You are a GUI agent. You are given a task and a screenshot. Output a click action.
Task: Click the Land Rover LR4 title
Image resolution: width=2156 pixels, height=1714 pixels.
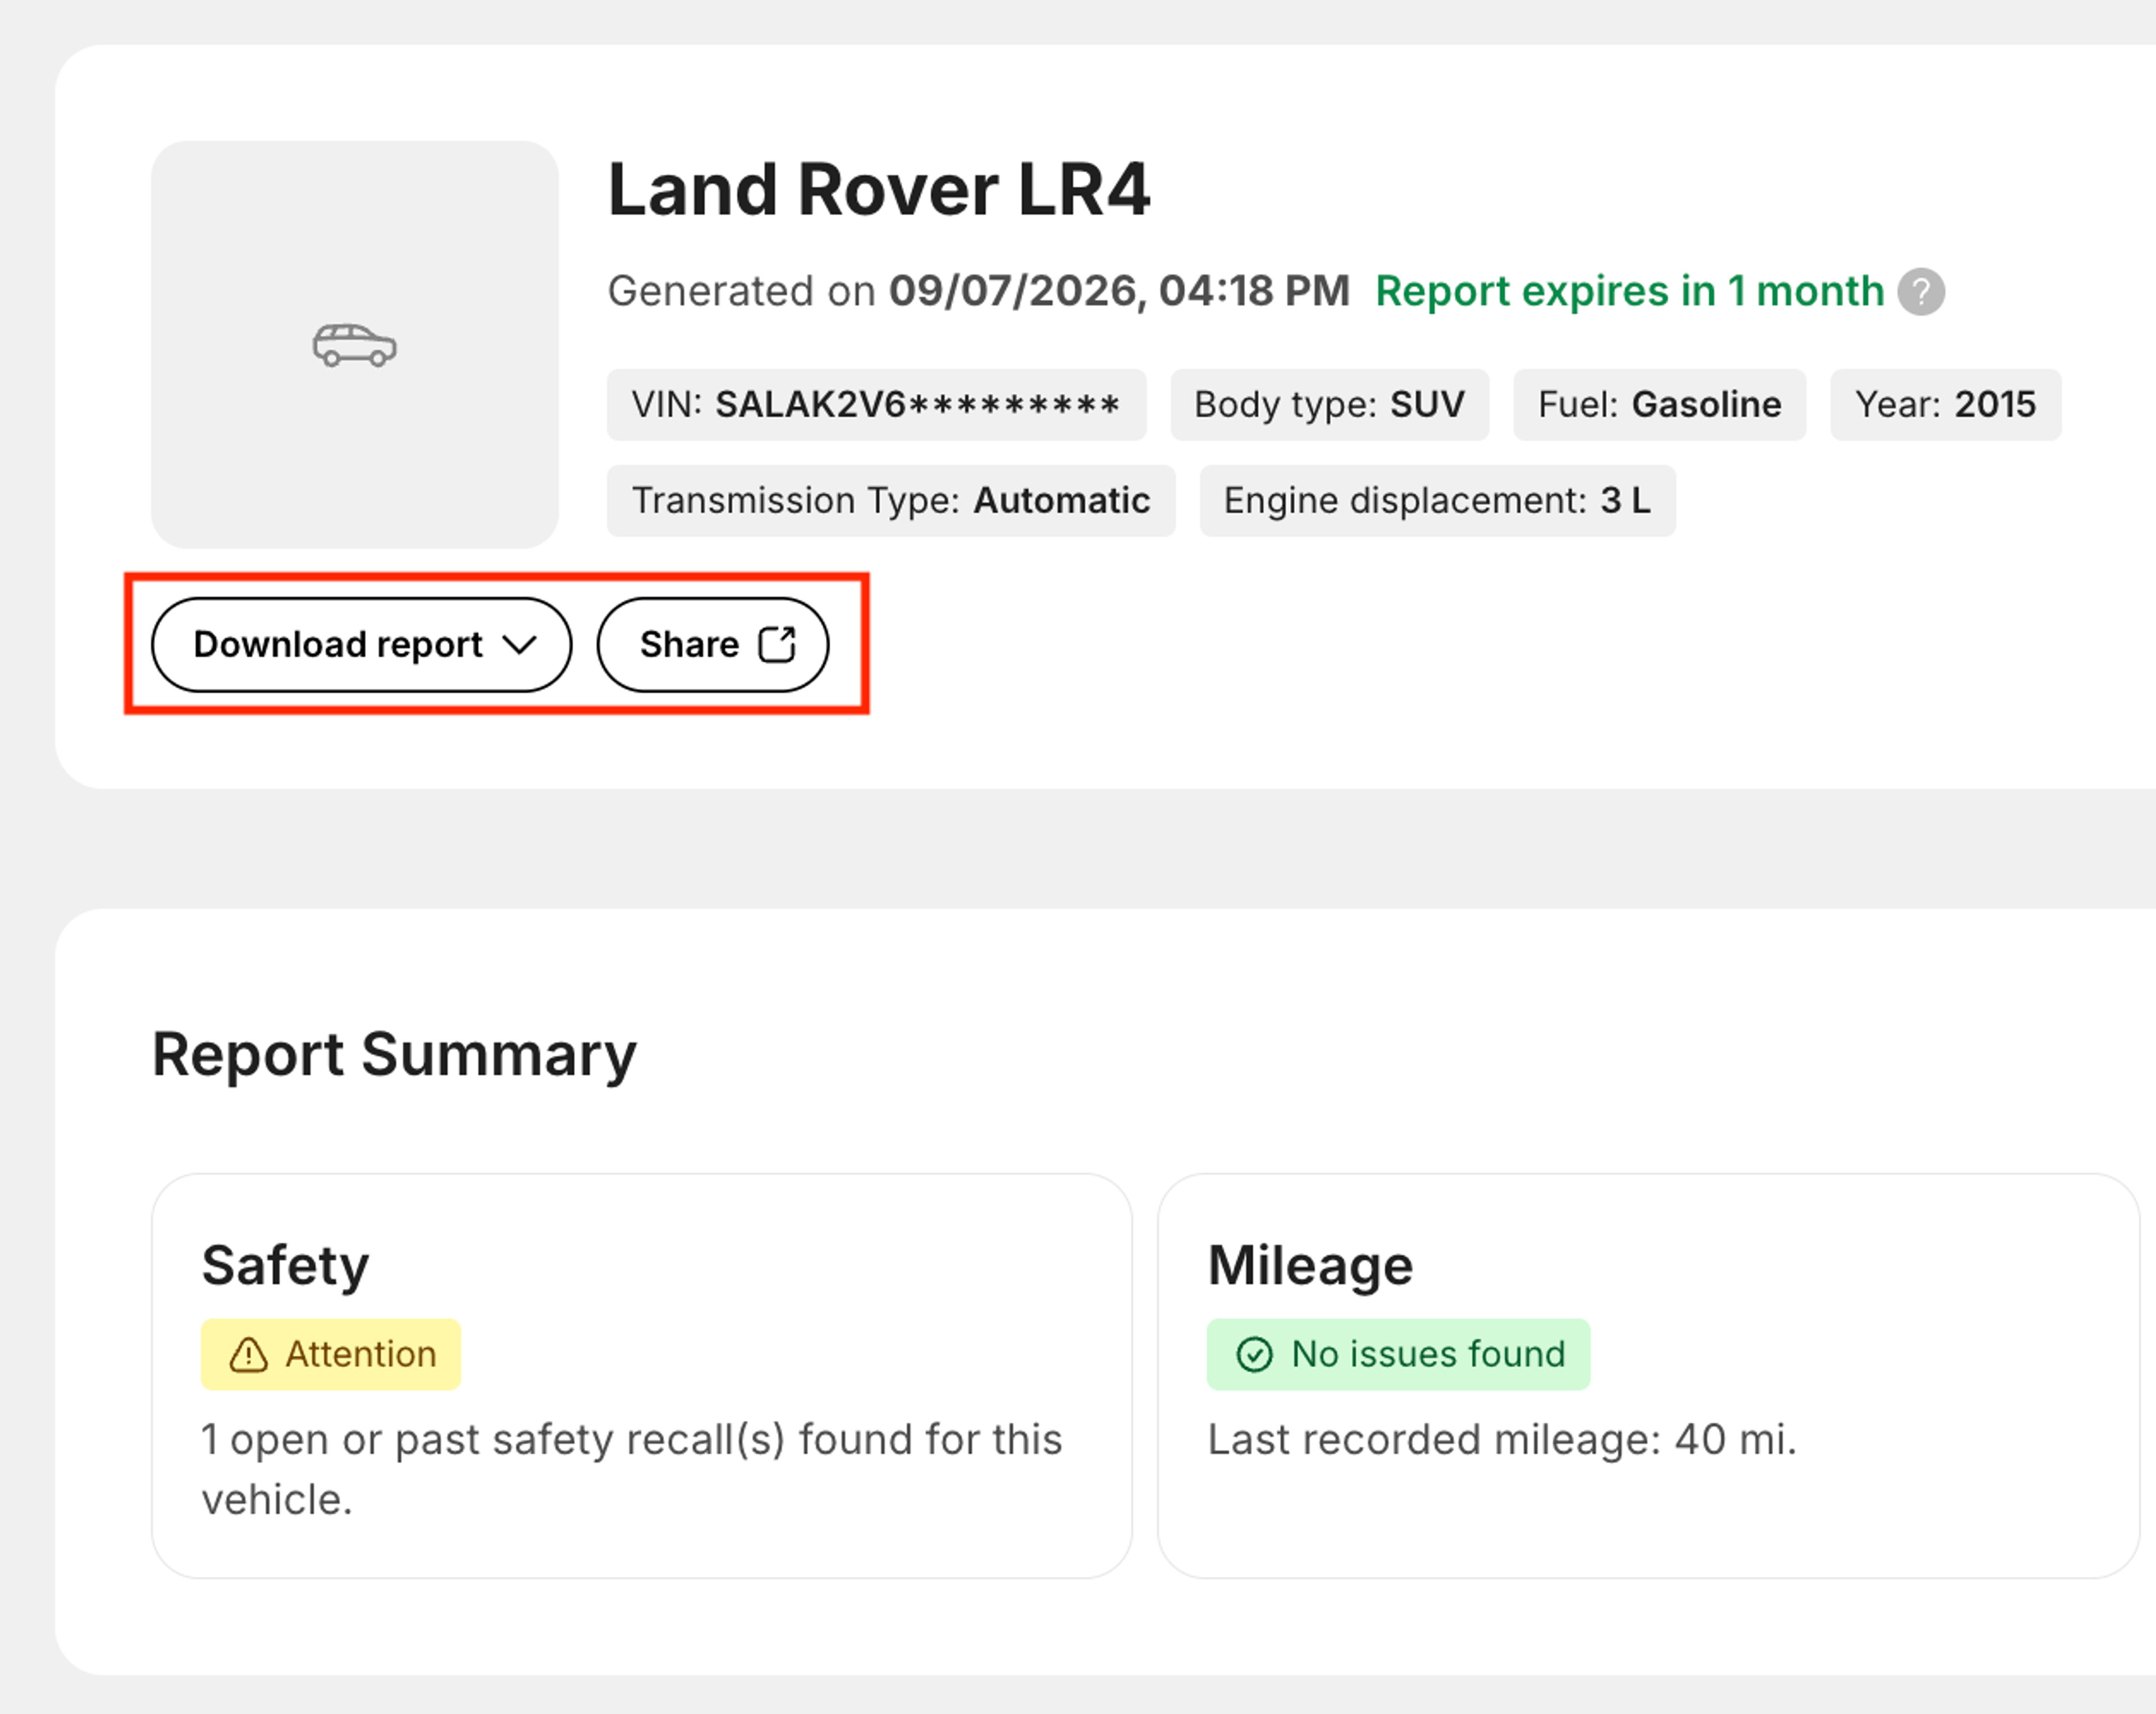pos(879,189)
